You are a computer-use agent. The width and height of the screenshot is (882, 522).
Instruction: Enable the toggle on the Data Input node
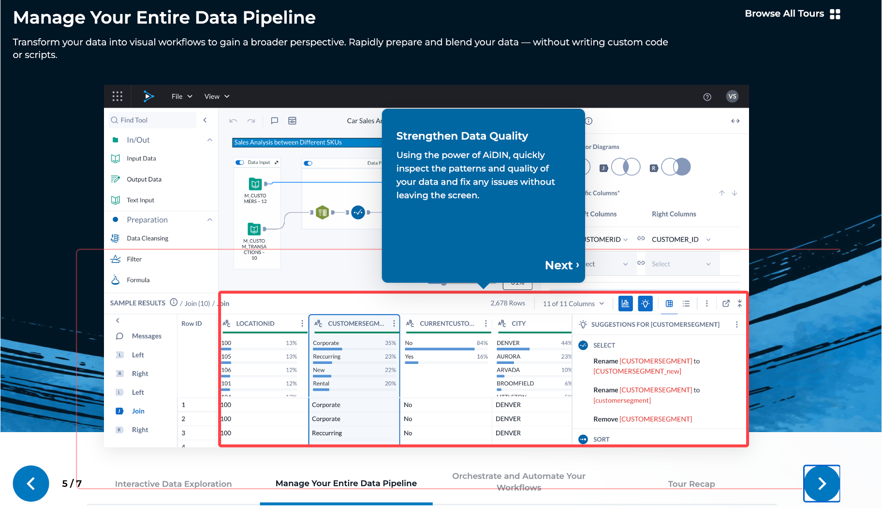[x=240, y=162]
